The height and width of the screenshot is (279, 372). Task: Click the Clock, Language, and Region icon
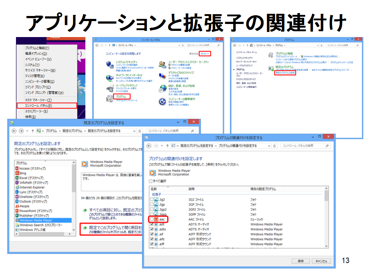(162, 88)
